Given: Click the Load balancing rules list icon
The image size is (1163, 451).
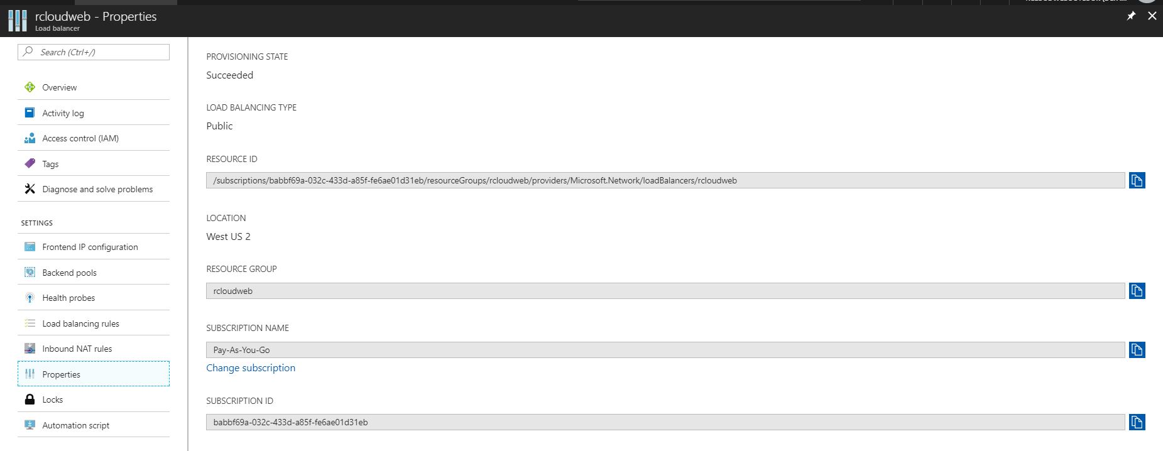Looking at the screenshot, I should (30, 323).
